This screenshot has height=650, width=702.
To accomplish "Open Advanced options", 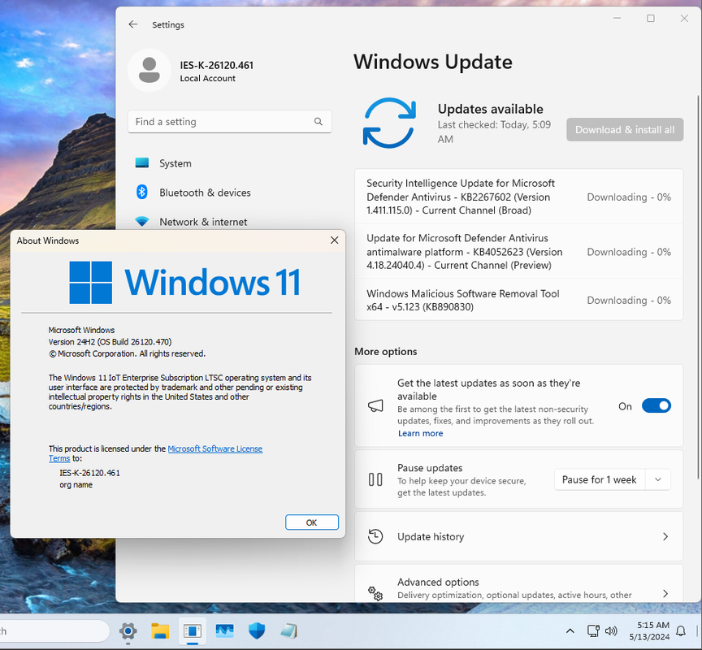I will pyautogui.click(x=518, y=584).
